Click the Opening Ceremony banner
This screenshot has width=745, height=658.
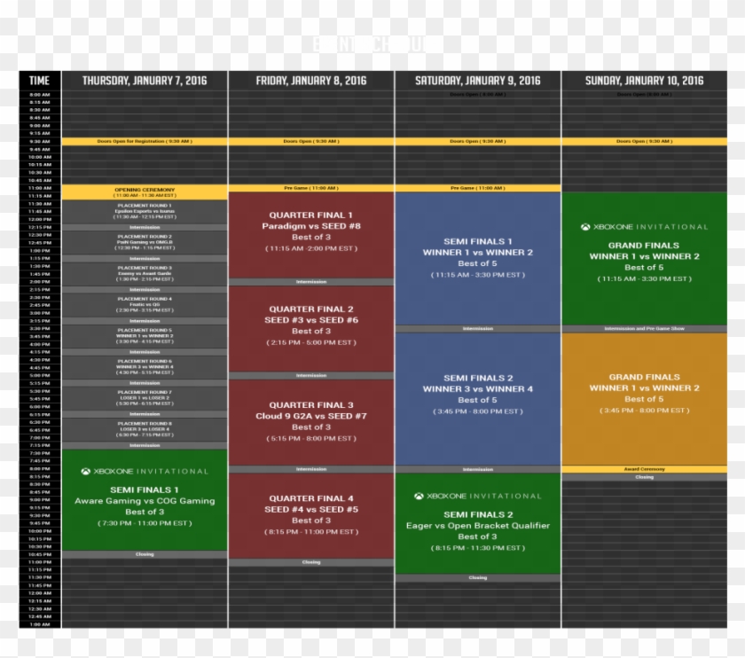pos(143,191)
